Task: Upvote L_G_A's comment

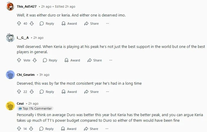Action: [x=19, y=60]
